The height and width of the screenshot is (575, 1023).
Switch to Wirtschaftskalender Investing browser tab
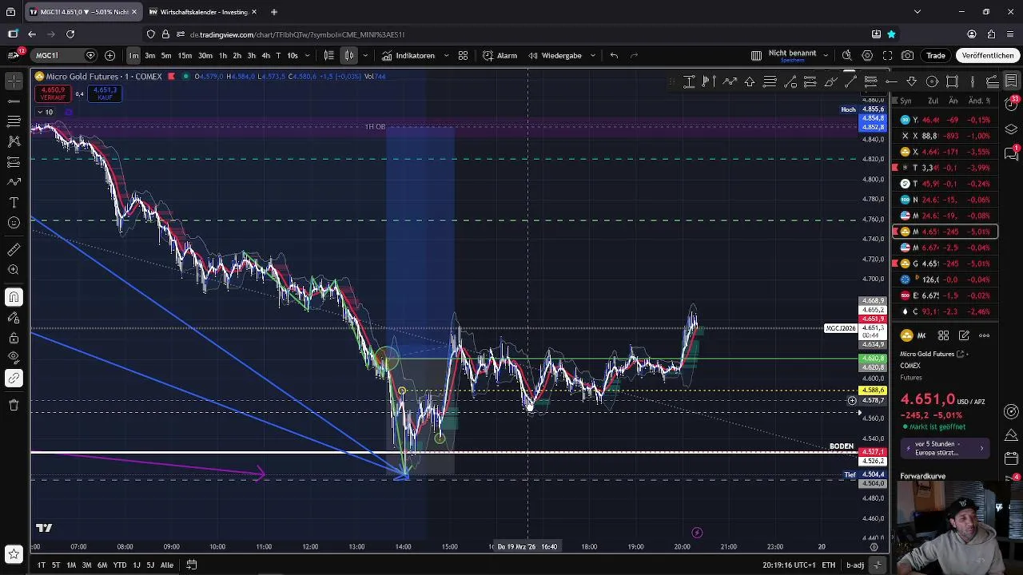coord(203,12)
